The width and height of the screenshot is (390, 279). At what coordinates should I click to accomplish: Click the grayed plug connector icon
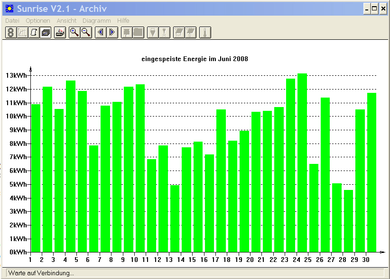[153, 33]
